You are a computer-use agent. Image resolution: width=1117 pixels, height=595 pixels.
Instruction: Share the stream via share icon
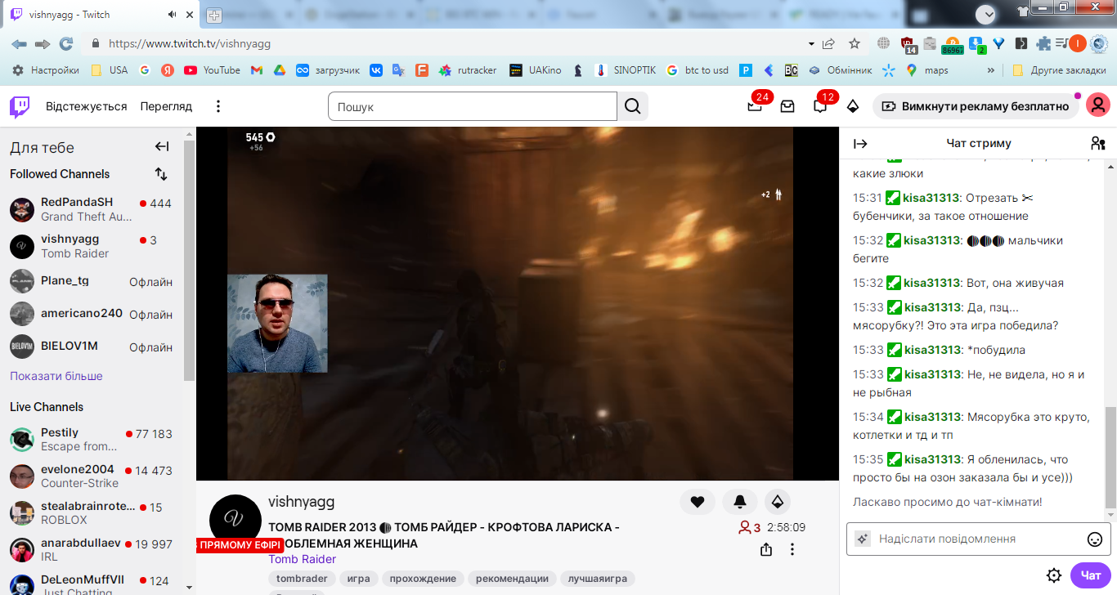(766, 549)
